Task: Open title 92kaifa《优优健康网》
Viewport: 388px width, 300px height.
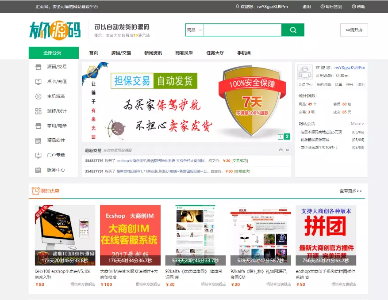Action: 194,274
